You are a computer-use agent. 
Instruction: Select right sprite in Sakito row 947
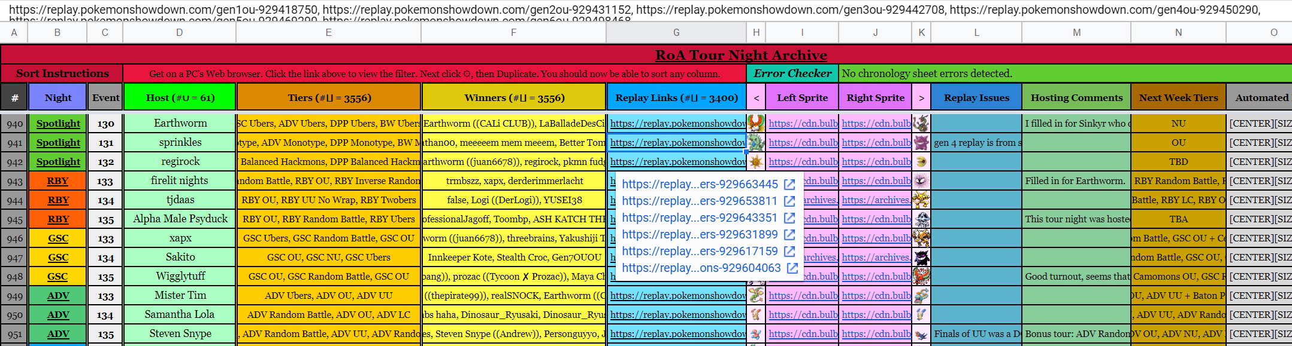921,257
